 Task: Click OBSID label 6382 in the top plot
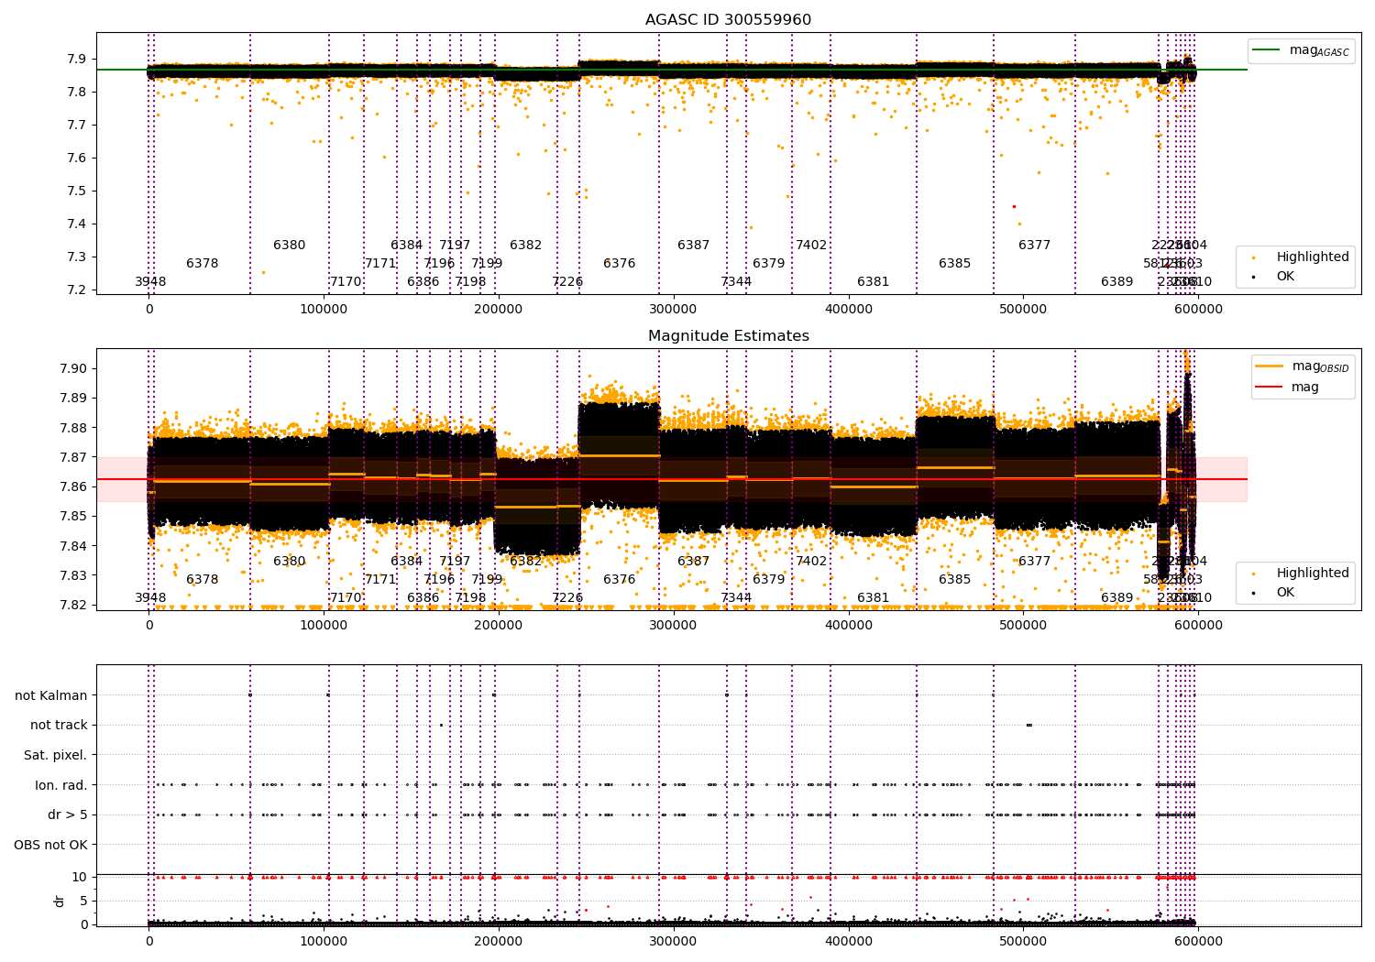526,245
